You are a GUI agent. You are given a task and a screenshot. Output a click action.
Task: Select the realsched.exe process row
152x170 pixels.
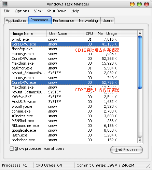(65, 140)
